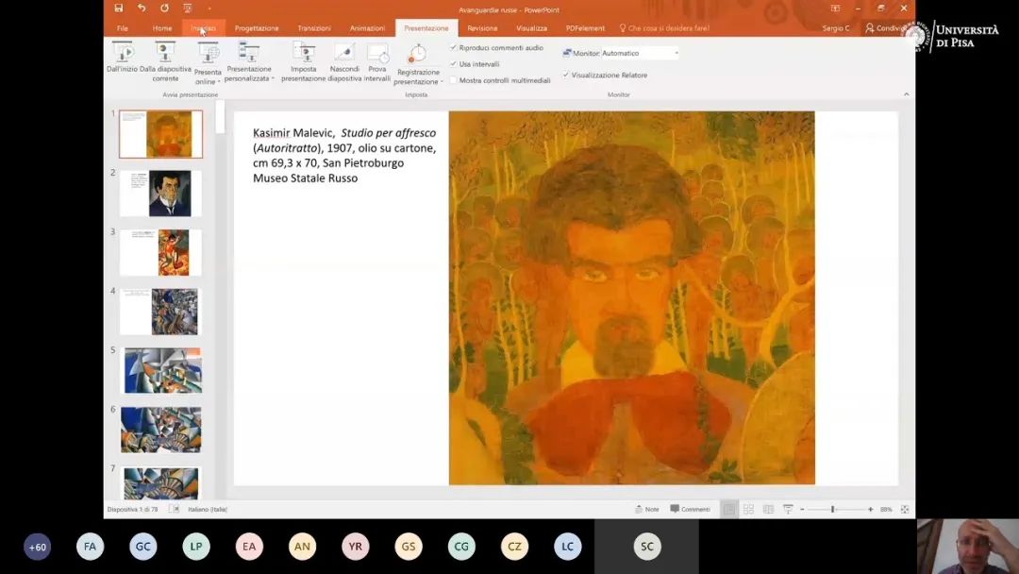Uncheck Usa intervalli checkbox
Screen dimensions: 1019x574
(454, 64)
